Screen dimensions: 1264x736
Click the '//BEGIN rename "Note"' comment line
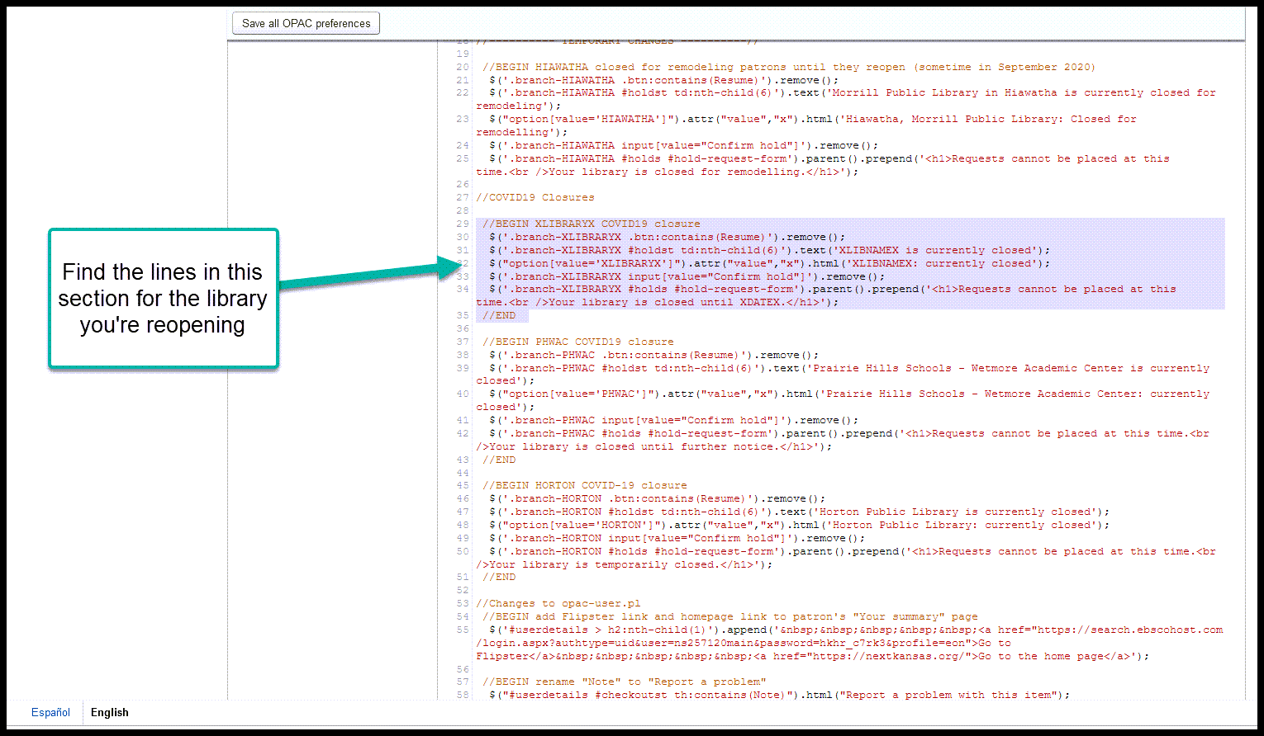point(624,682)
